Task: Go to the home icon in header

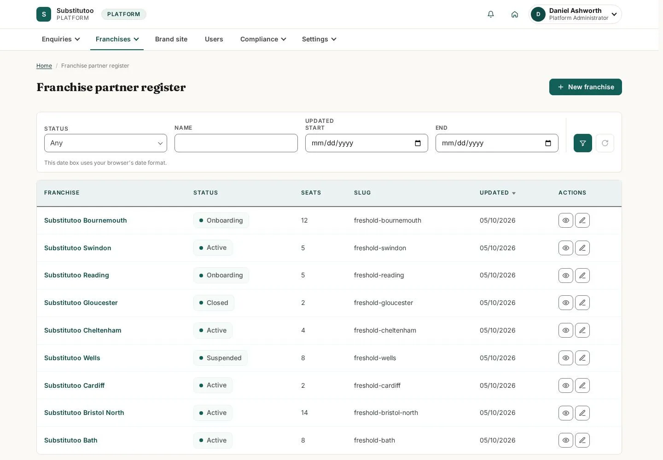Action: (x=515, y=14)
